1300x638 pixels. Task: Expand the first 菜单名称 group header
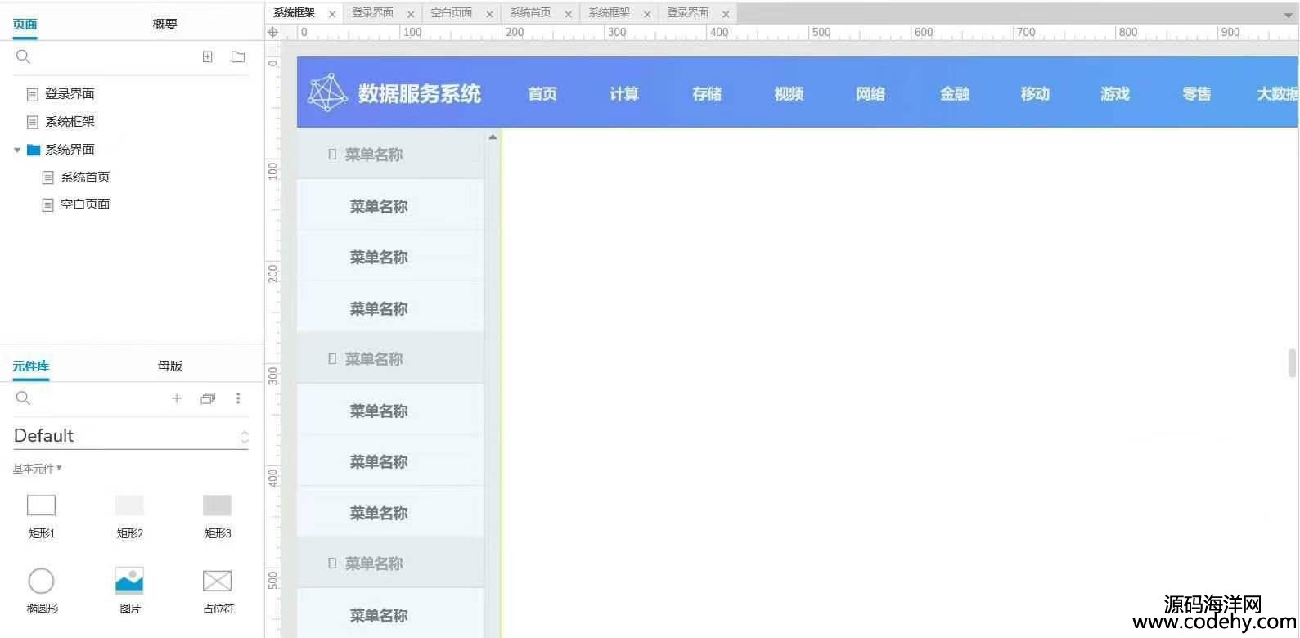coord(390,154)
